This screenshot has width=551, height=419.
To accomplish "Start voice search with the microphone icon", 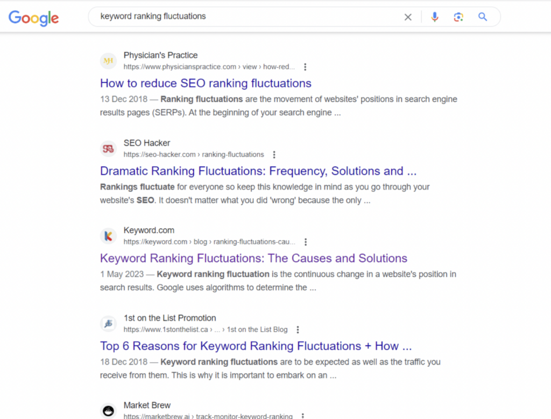I will point(434,17).
